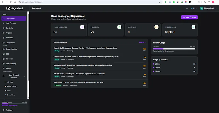The width and height of the screenshot is (219, 113).
Task: Open Dashboard in the sidebar
Action: 14,18
